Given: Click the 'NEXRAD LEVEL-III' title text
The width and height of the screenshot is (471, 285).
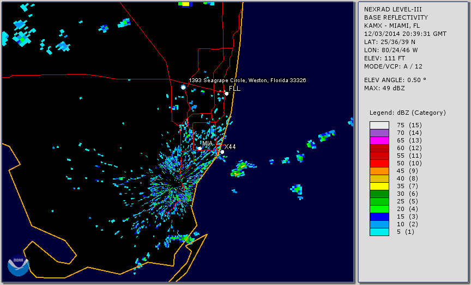Looking at the screenshot, I should coord(393,9).
